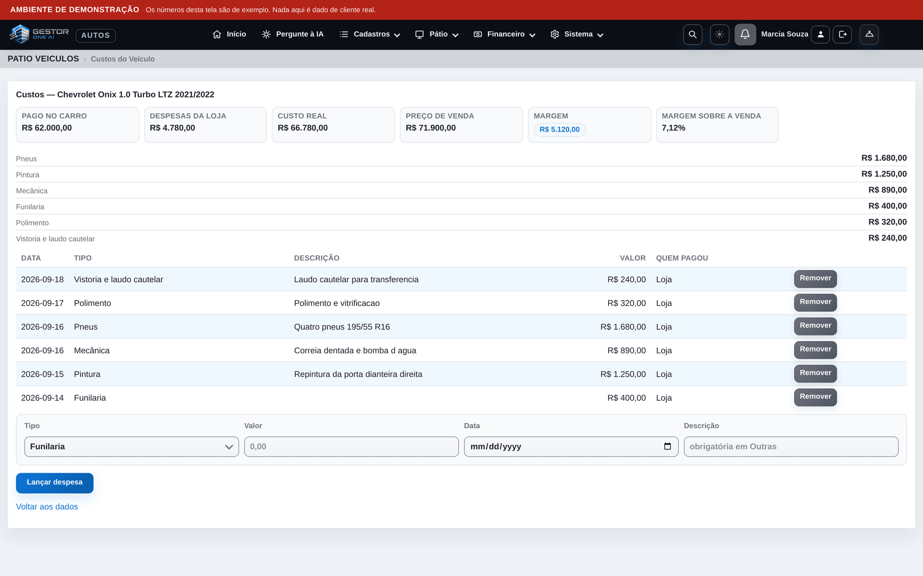Click the margin badge R$ 5.120,00
This screenshot has width=923, height=576.
560,130
